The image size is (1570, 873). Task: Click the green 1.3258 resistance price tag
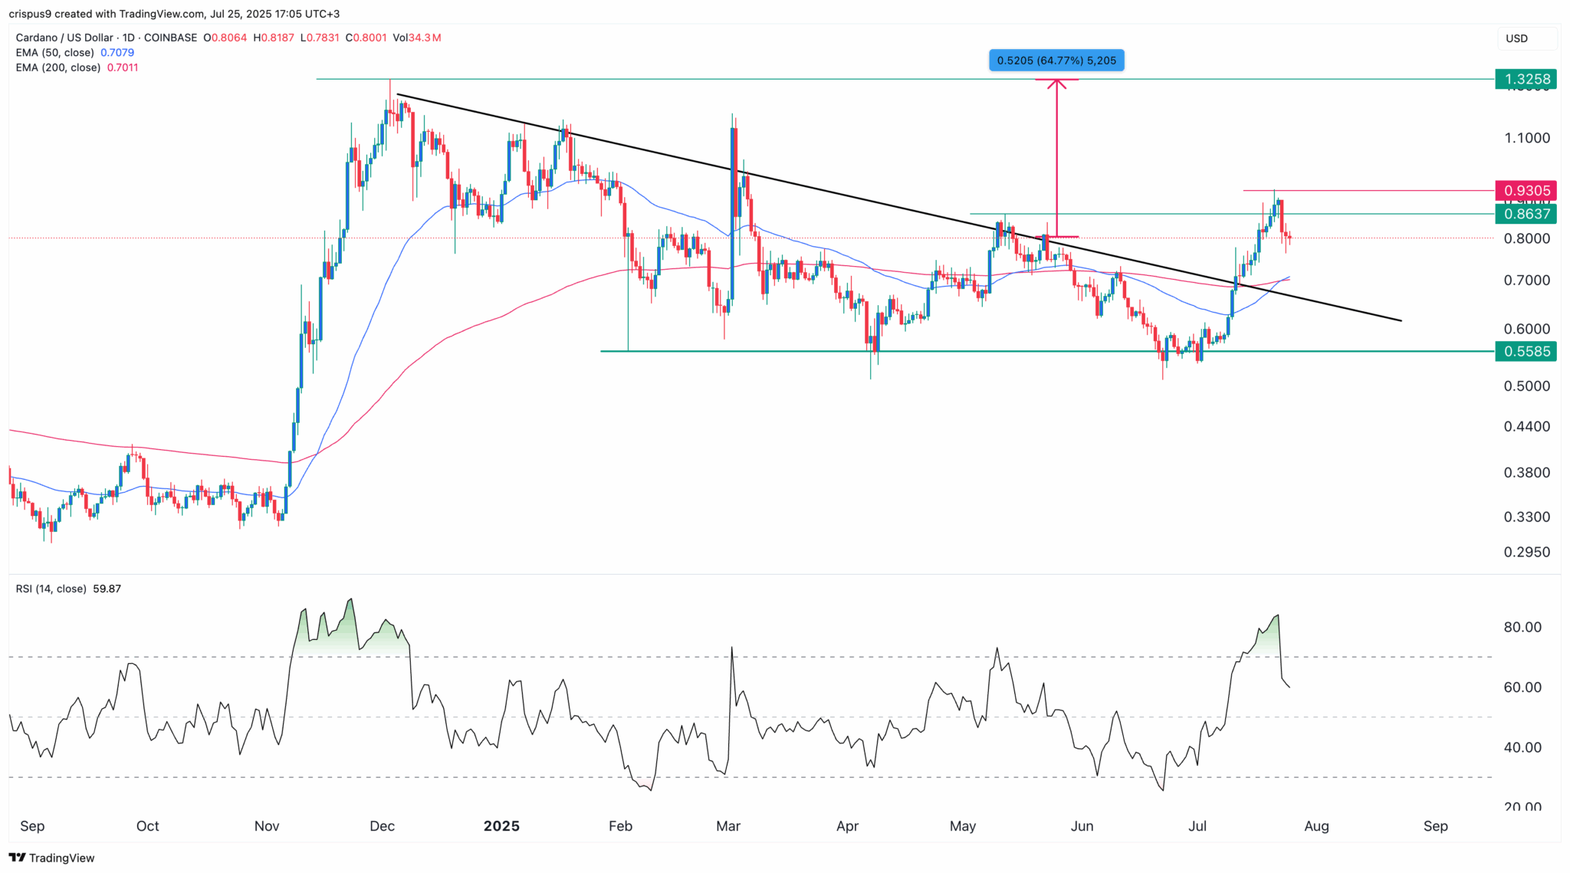tap(1525, 79)
